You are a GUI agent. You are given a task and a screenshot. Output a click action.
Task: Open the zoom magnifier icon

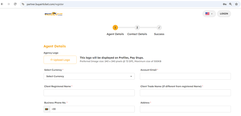[x=230, y=4]
